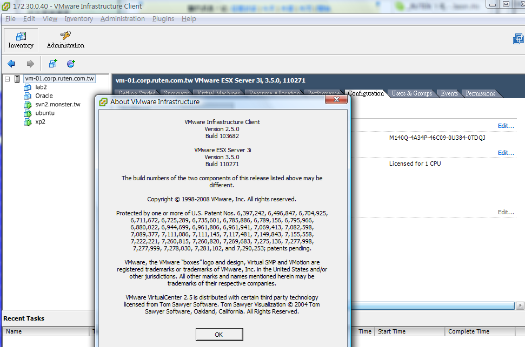Click the VMware boxes logo icon at toolbar edge
The image size is (525, 347).
click(x=519, y=39)
